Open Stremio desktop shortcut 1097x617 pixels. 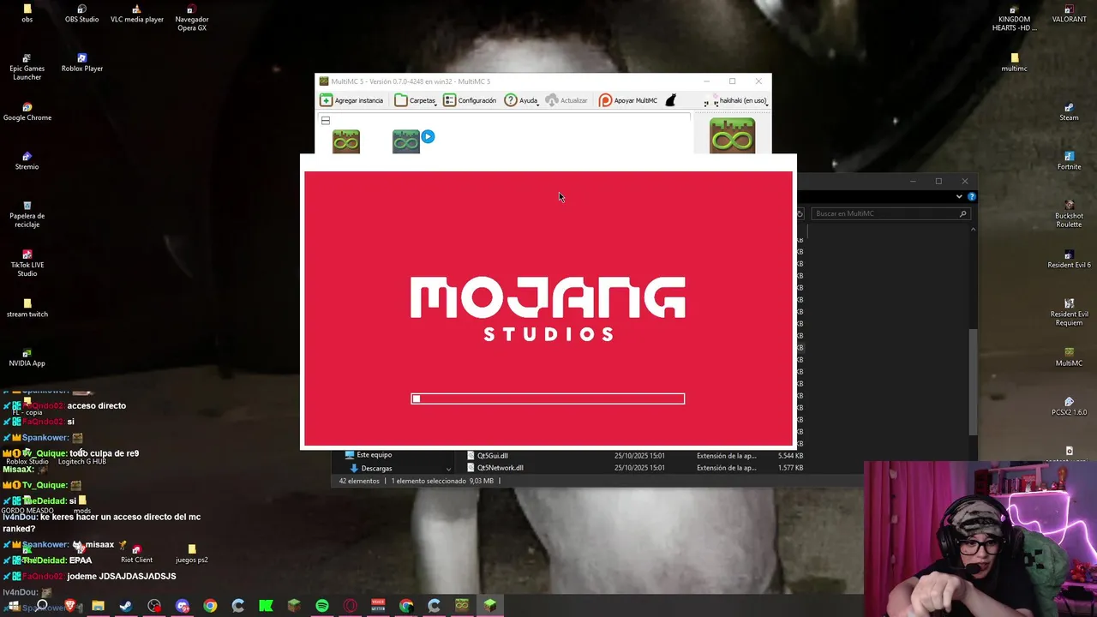(27, 161)
